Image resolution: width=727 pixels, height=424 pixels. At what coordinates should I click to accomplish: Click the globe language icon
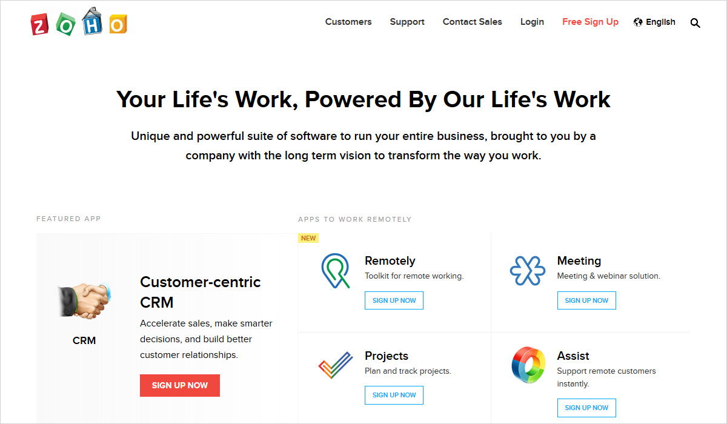pos(638,22)
